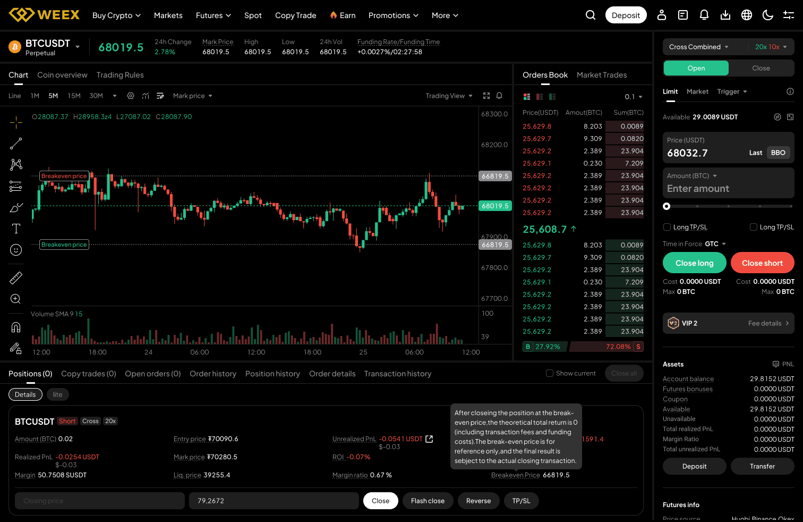Screen dimensions: 803x522
Task: Click the globe language icon
Action: 746,15
